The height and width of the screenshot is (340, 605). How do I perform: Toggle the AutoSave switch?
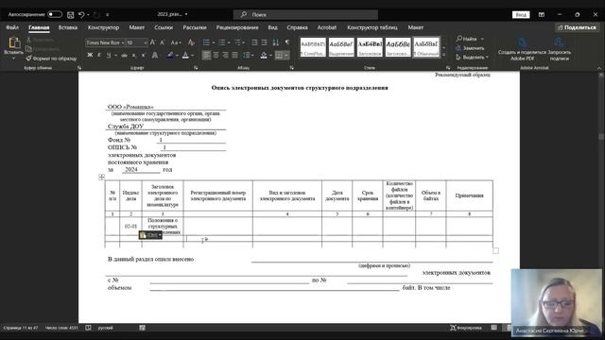pos(55,14)
